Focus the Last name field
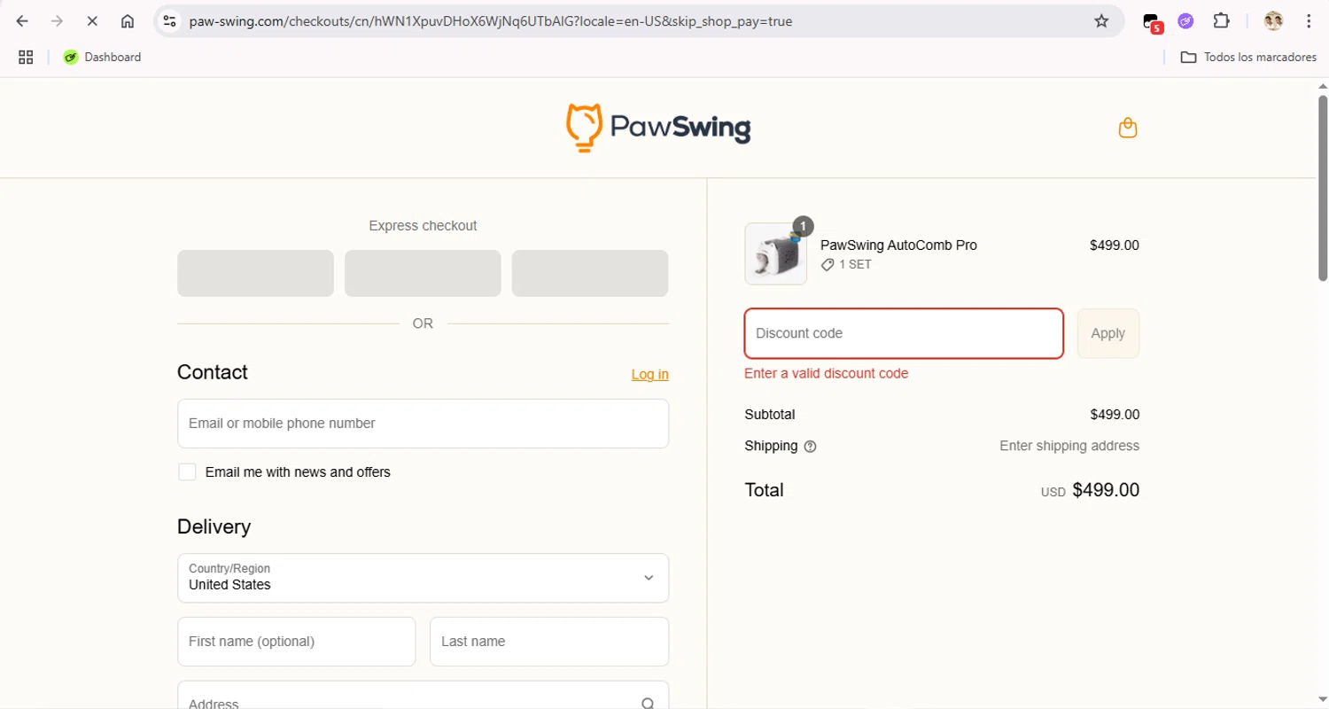This screenshot has height=709, width=1329. click(x=549, y=642)
